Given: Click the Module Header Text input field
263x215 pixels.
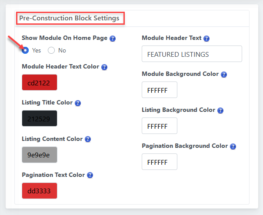Looking at the screenshot, I should pos(192,54).
